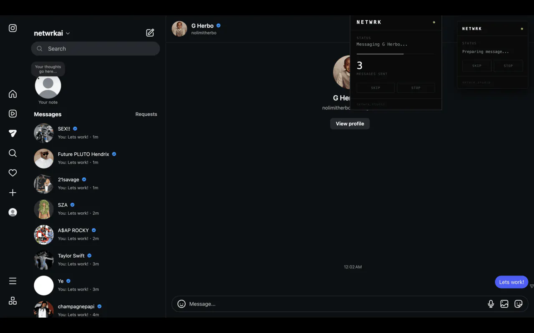Screen dimensions: 534x333
Task: Click the Lets work! message bubble
Action: coord(511,282)
